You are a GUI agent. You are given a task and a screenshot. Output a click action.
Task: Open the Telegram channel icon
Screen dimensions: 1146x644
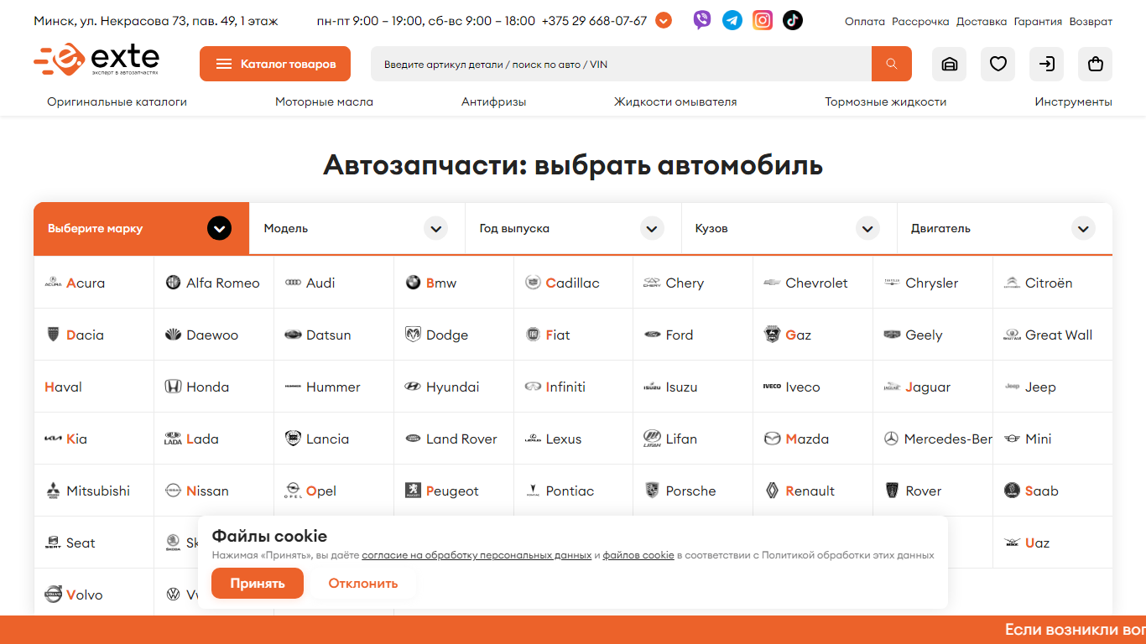732,20
